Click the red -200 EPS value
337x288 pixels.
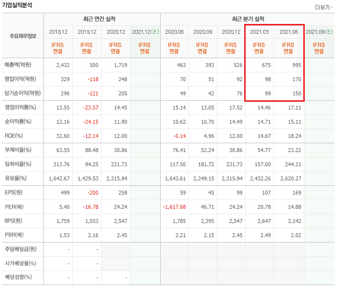93,193
